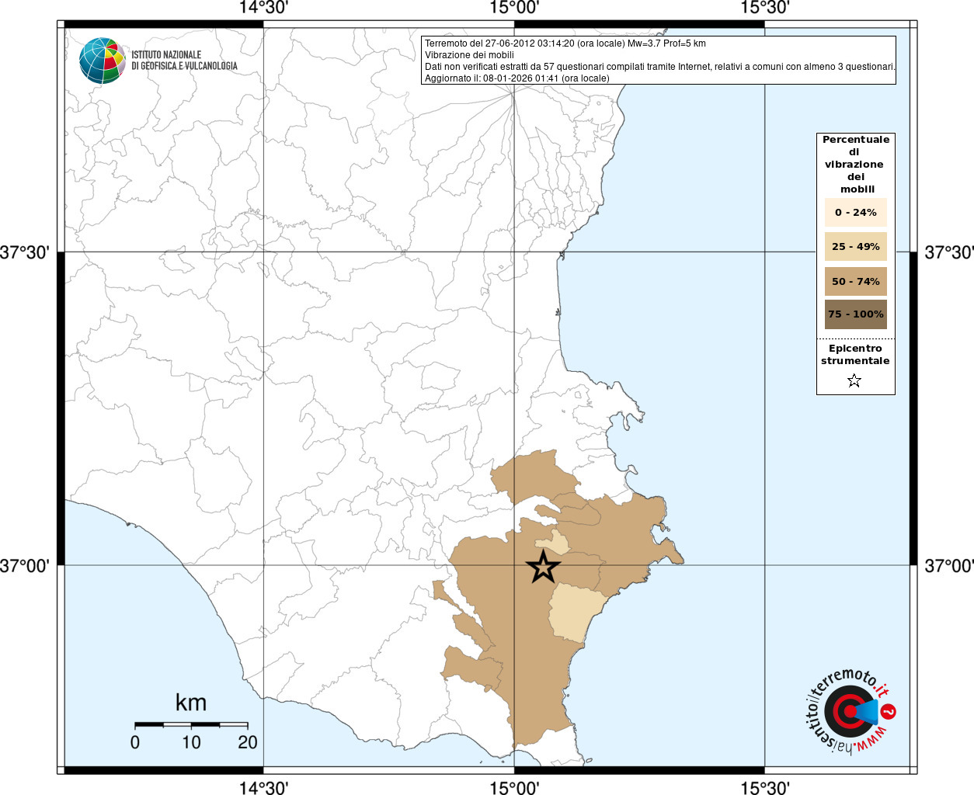Click the Epicentro strumentale legend label

pos(855,355)
